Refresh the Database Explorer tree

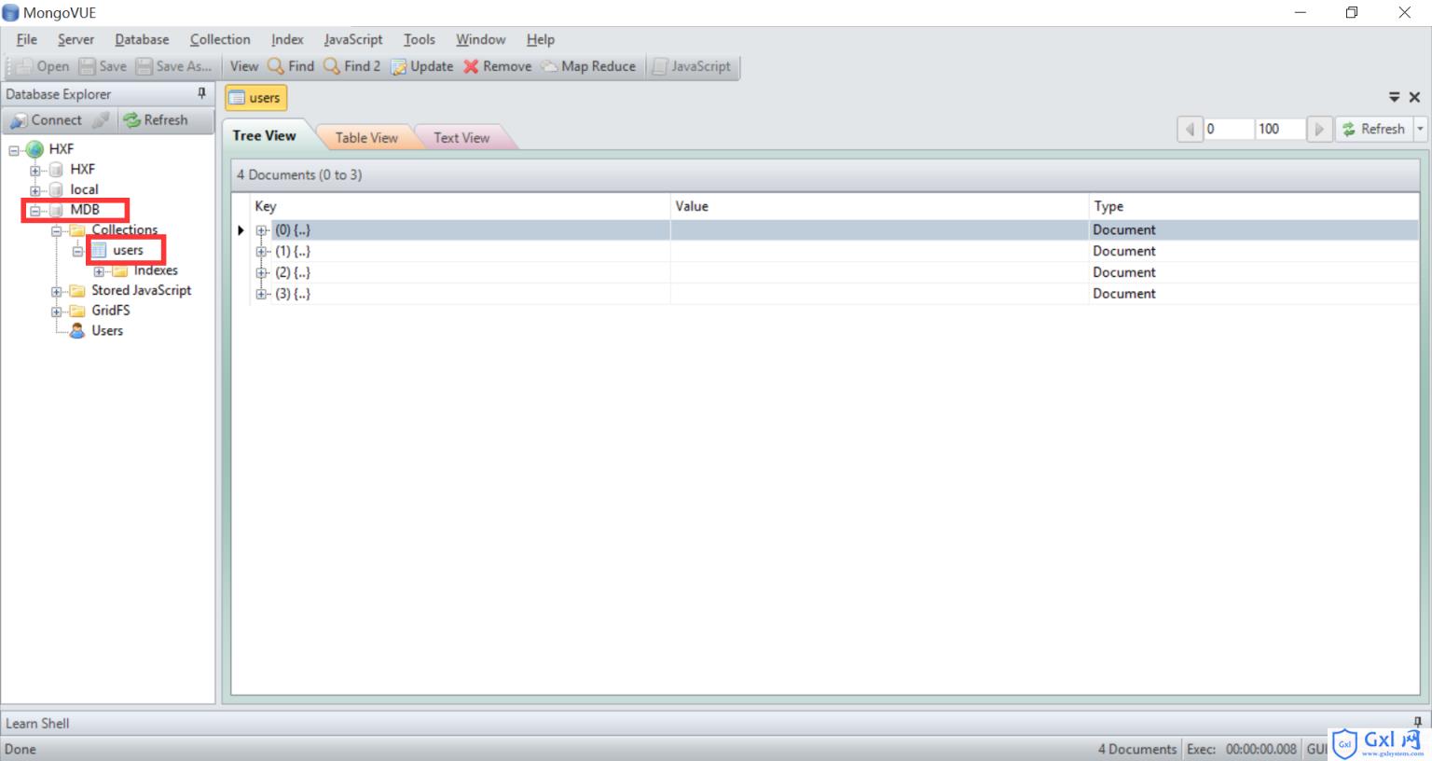click(x=156, y=120)
